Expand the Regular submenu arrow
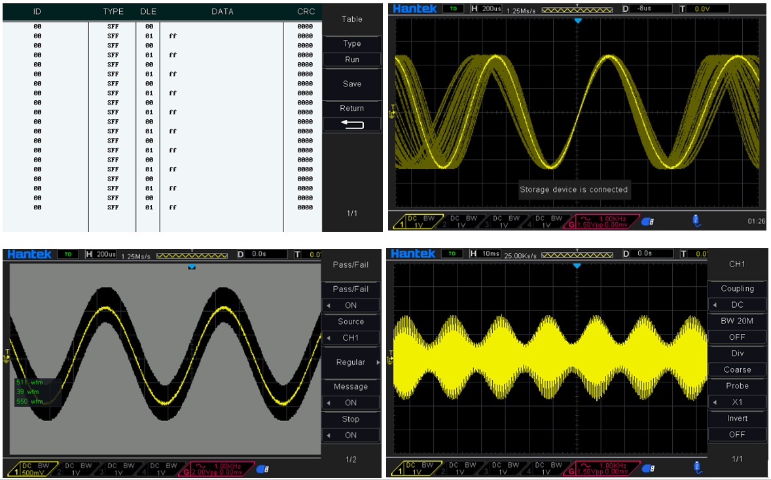 point(378,362)
